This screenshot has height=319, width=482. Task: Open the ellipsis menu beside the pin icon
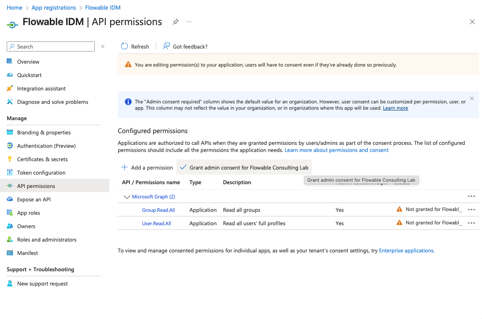pos(189,22)
